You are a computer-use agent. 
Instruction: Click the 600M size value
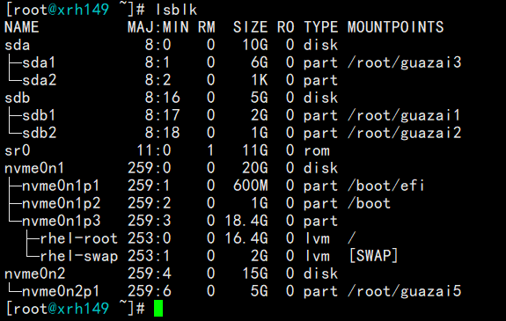(251, 186)
